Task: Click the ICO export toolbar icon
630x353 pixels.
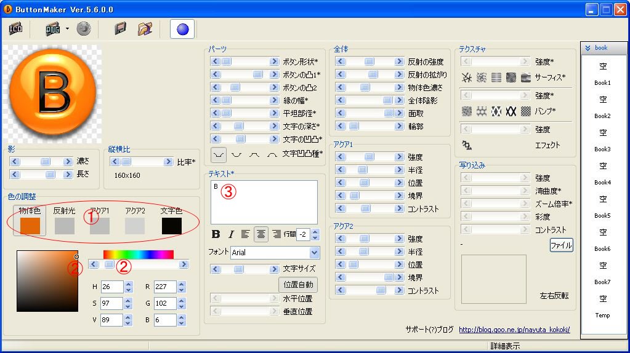Action: (x=15, y=29)
